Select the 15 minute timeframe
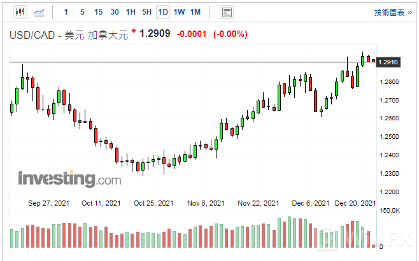The image size is (419, 261). (98, 12)
